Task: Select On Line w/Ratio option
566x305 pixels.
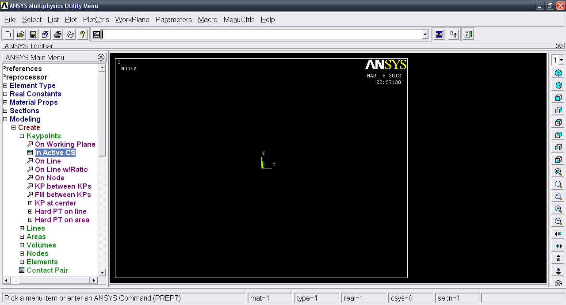Action: (x=61, y=170)
